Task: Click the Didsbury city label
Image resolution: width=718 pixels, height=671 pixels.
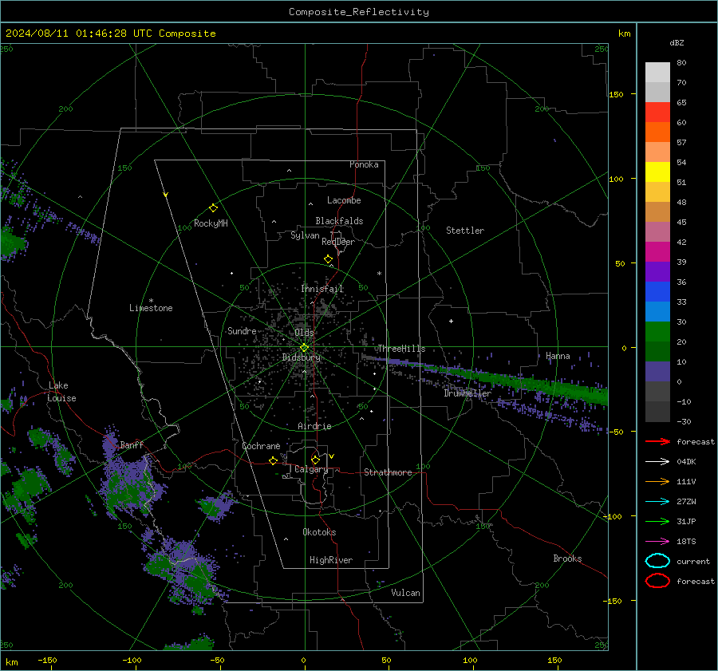Action: (301, 357)
